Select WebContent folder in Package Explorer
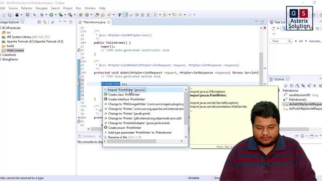 (x=15, y=50)
